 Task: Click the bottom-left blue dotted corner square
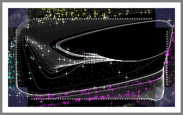(18, 97)
